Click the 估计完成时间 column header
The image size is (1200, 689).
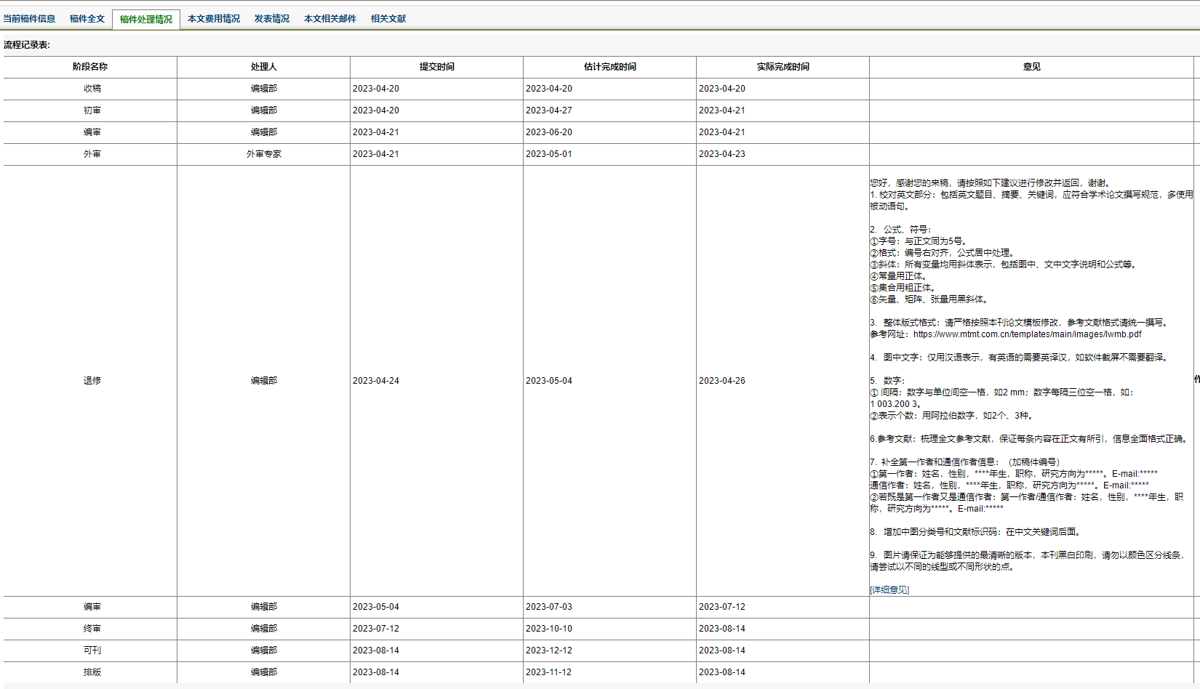(609, 67)
